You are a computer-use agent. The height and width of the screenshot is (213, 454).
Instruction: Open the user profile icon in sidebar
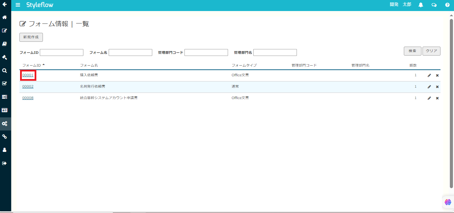[x=5, y=150]
